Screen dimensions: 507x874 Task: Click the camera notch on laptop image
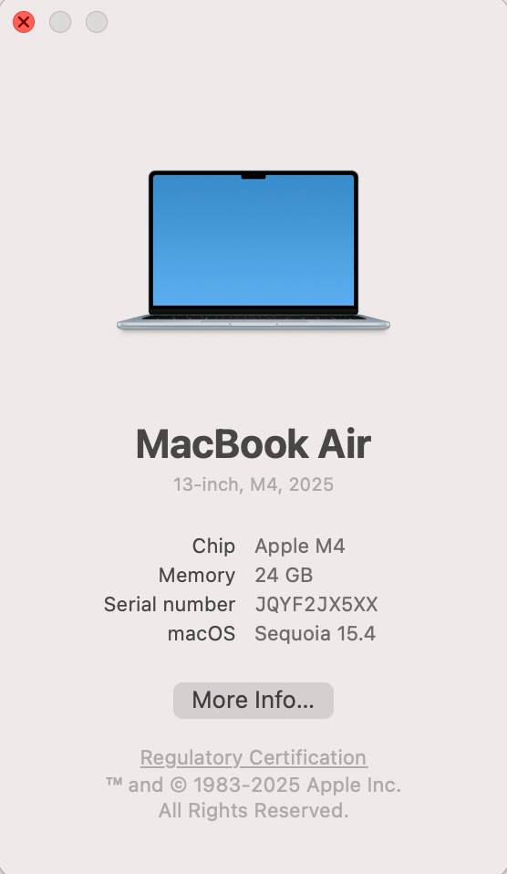[253, 176]
